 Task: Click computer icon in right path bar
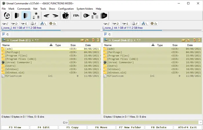coord(106,40)
